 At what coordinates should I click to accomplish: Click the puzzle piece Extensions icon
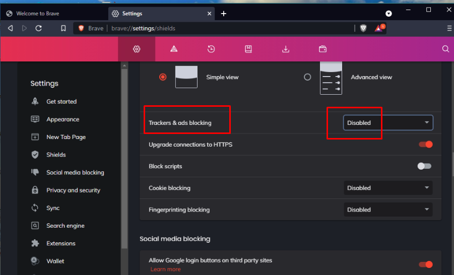[35, 243]
